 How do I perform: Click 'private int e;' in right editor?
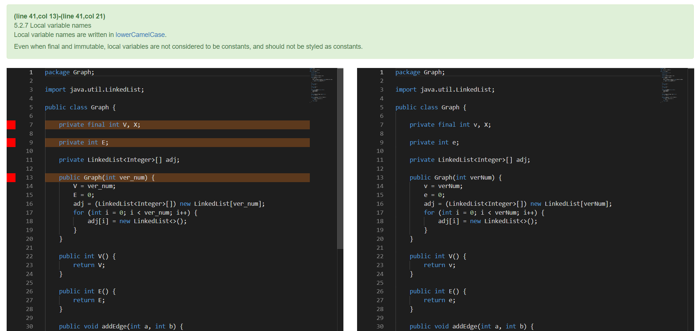[x=434, y=143]
